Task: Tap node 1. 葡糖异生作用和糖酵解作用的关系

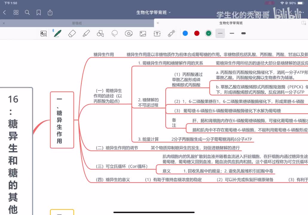Action: 170,63
